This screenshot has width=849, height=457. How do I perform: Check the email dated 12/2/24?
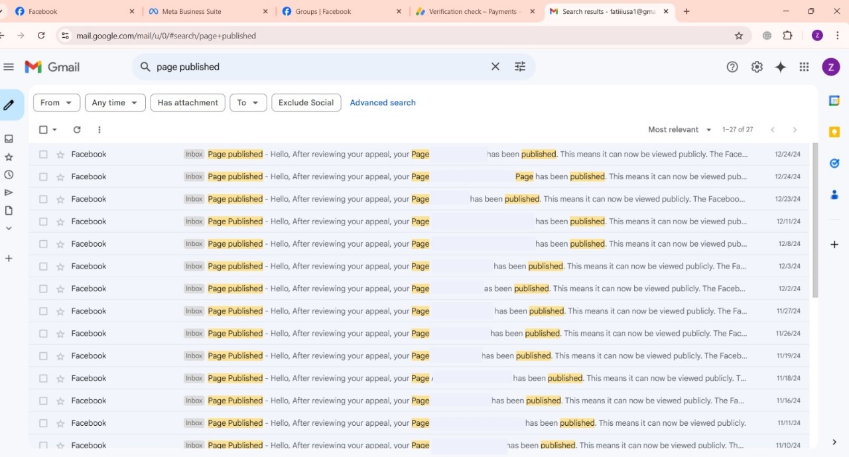point(43,289)
